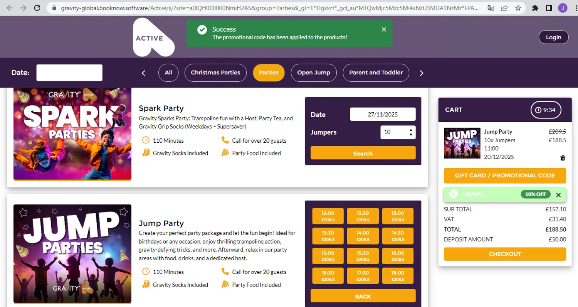Remove Jump Party from cart via trash icon
Viewport: 578px width, 307px height.
click(x=563, y=158)
